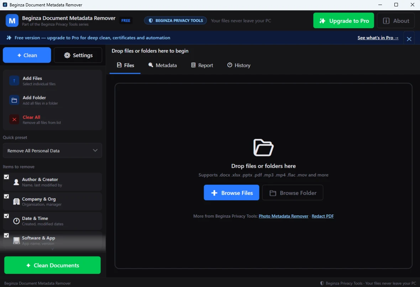Click the Add Folder option label
The image size is (420, 287).
34,98
